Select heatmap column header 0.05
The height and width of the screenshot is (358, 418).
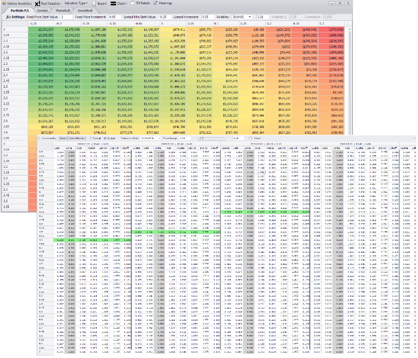pyautogui.click(x=200, y=24)
